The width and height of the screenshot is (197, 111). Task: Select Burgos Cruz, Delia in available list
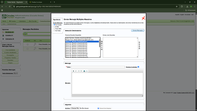pyautogui.click(x=82, y=40)
